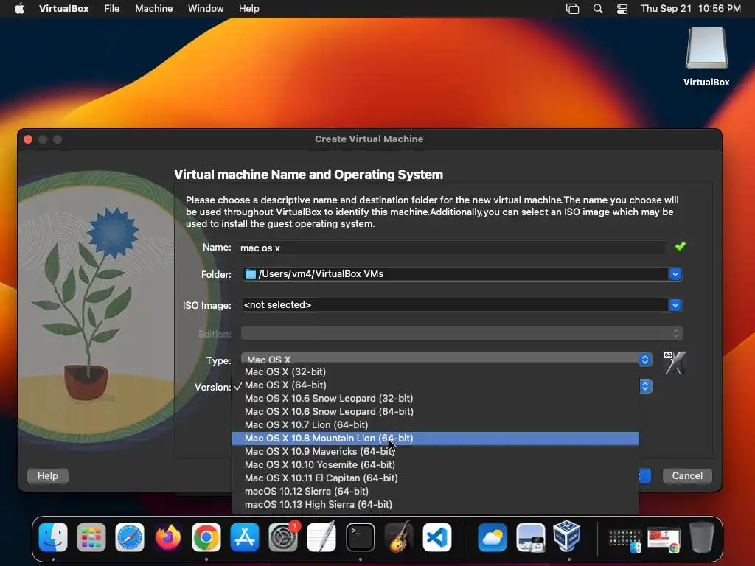The height and width of the screenshot is (566, 755).
Task: Open System Settings with badge in dock
Action: click(283, 537)
